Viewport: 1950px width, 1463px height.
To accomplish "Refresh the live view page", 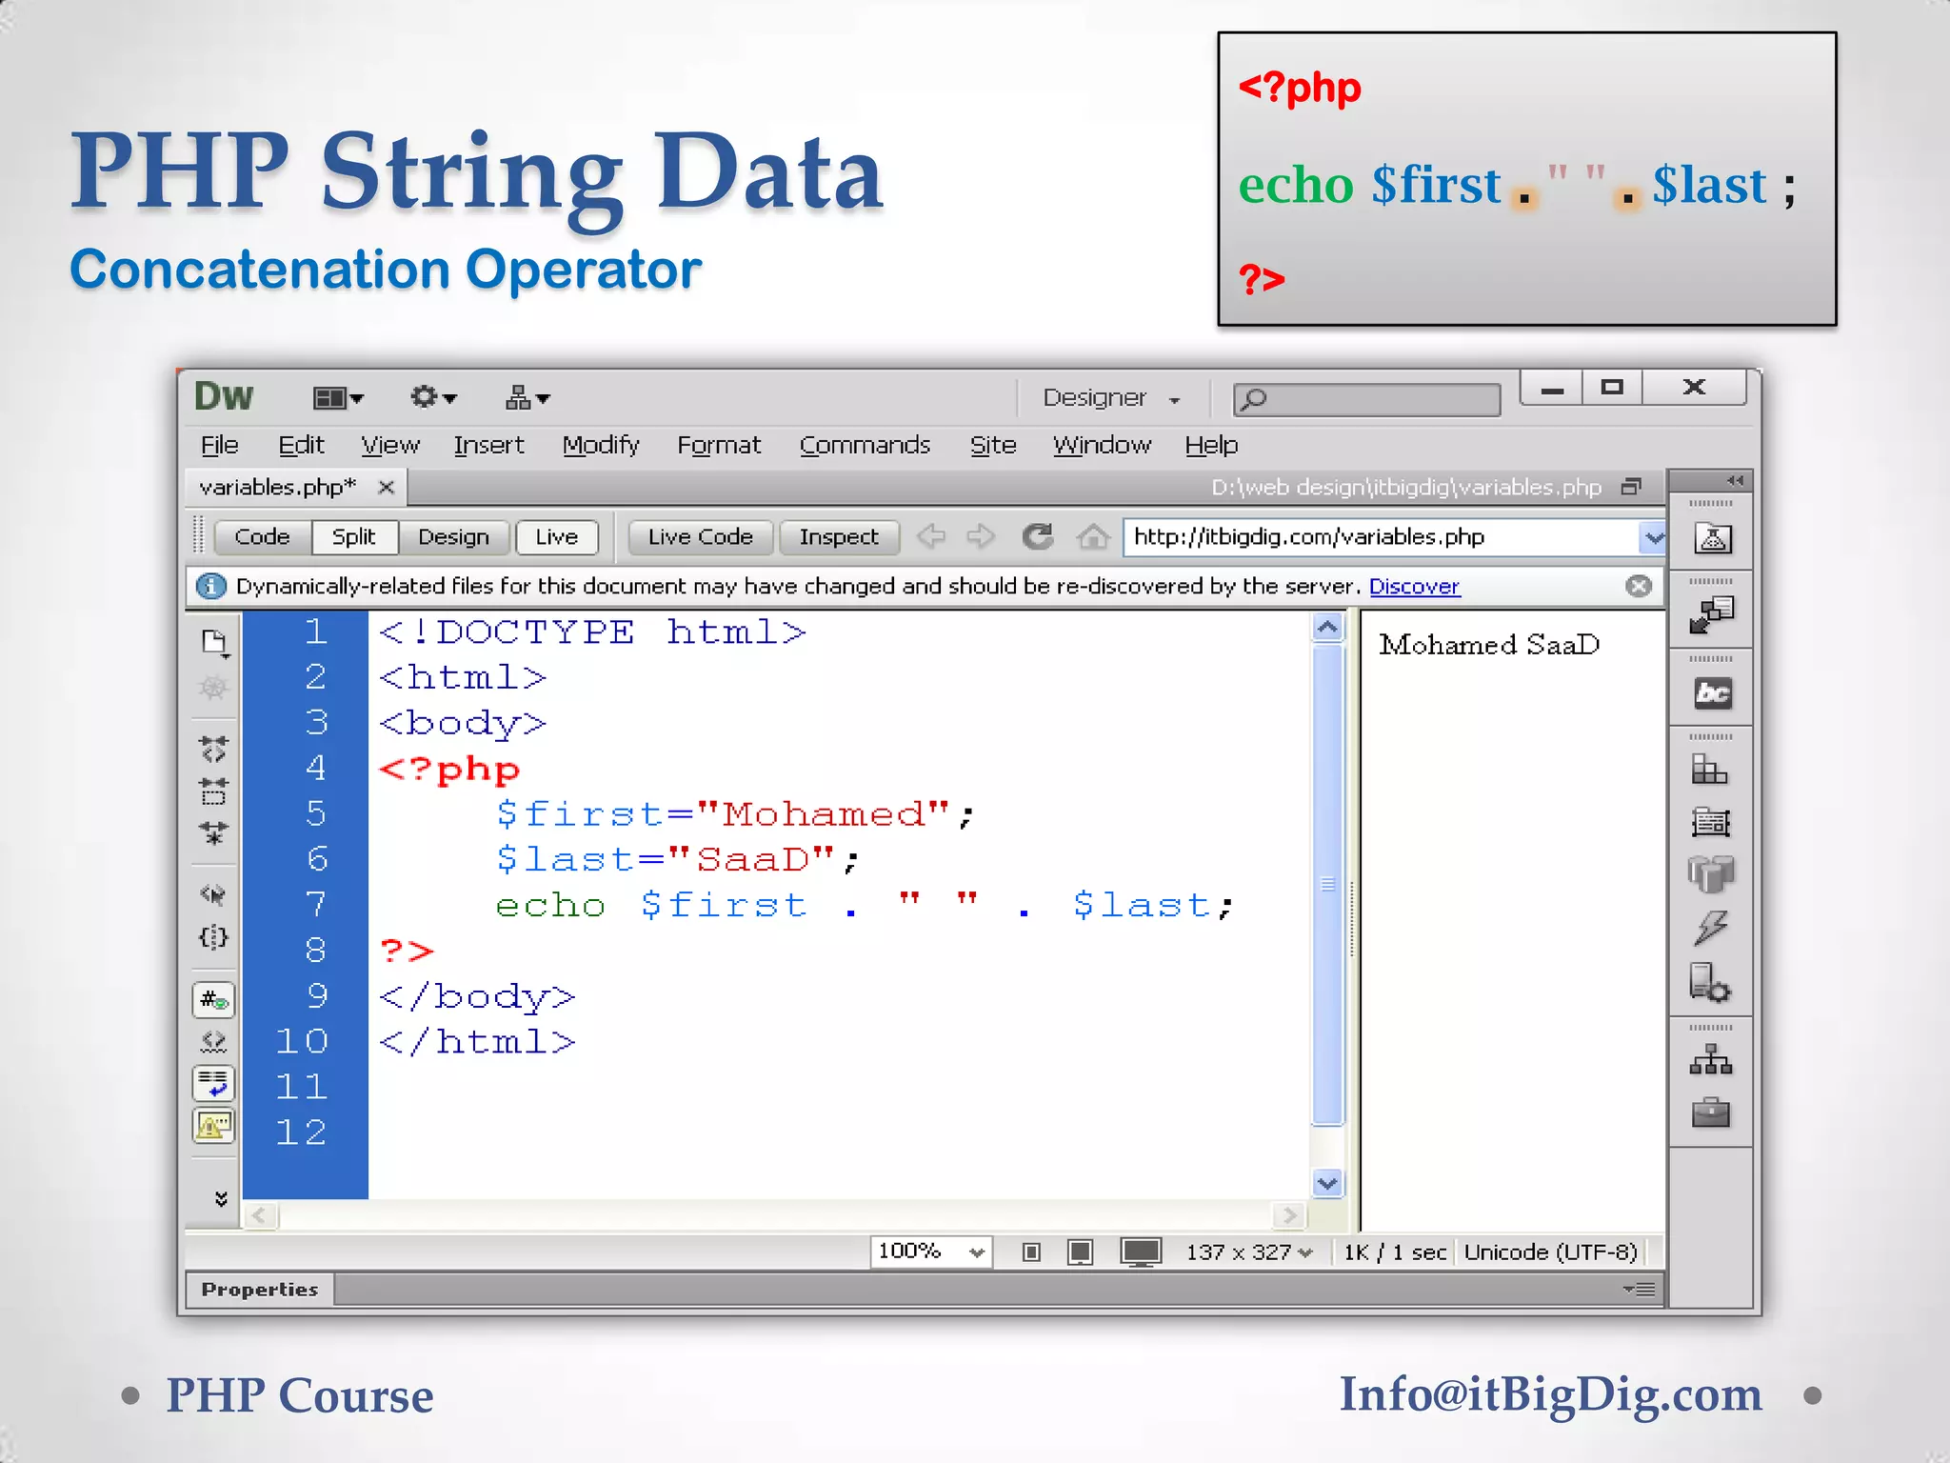I will (1037, 536).
